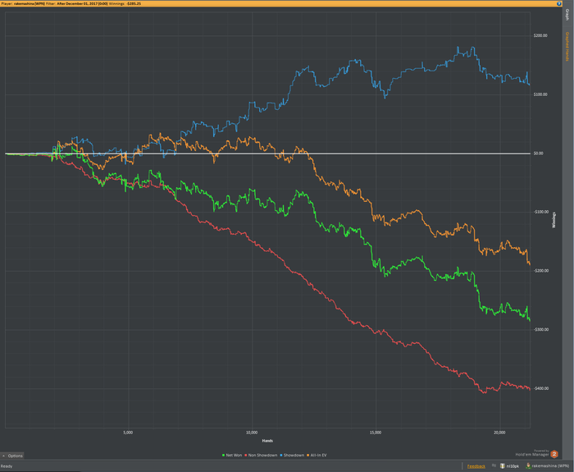The width and height of the screenshot is (574, 472).
Task: Click the -$300.00 axis label
Action: pos(540,329)
